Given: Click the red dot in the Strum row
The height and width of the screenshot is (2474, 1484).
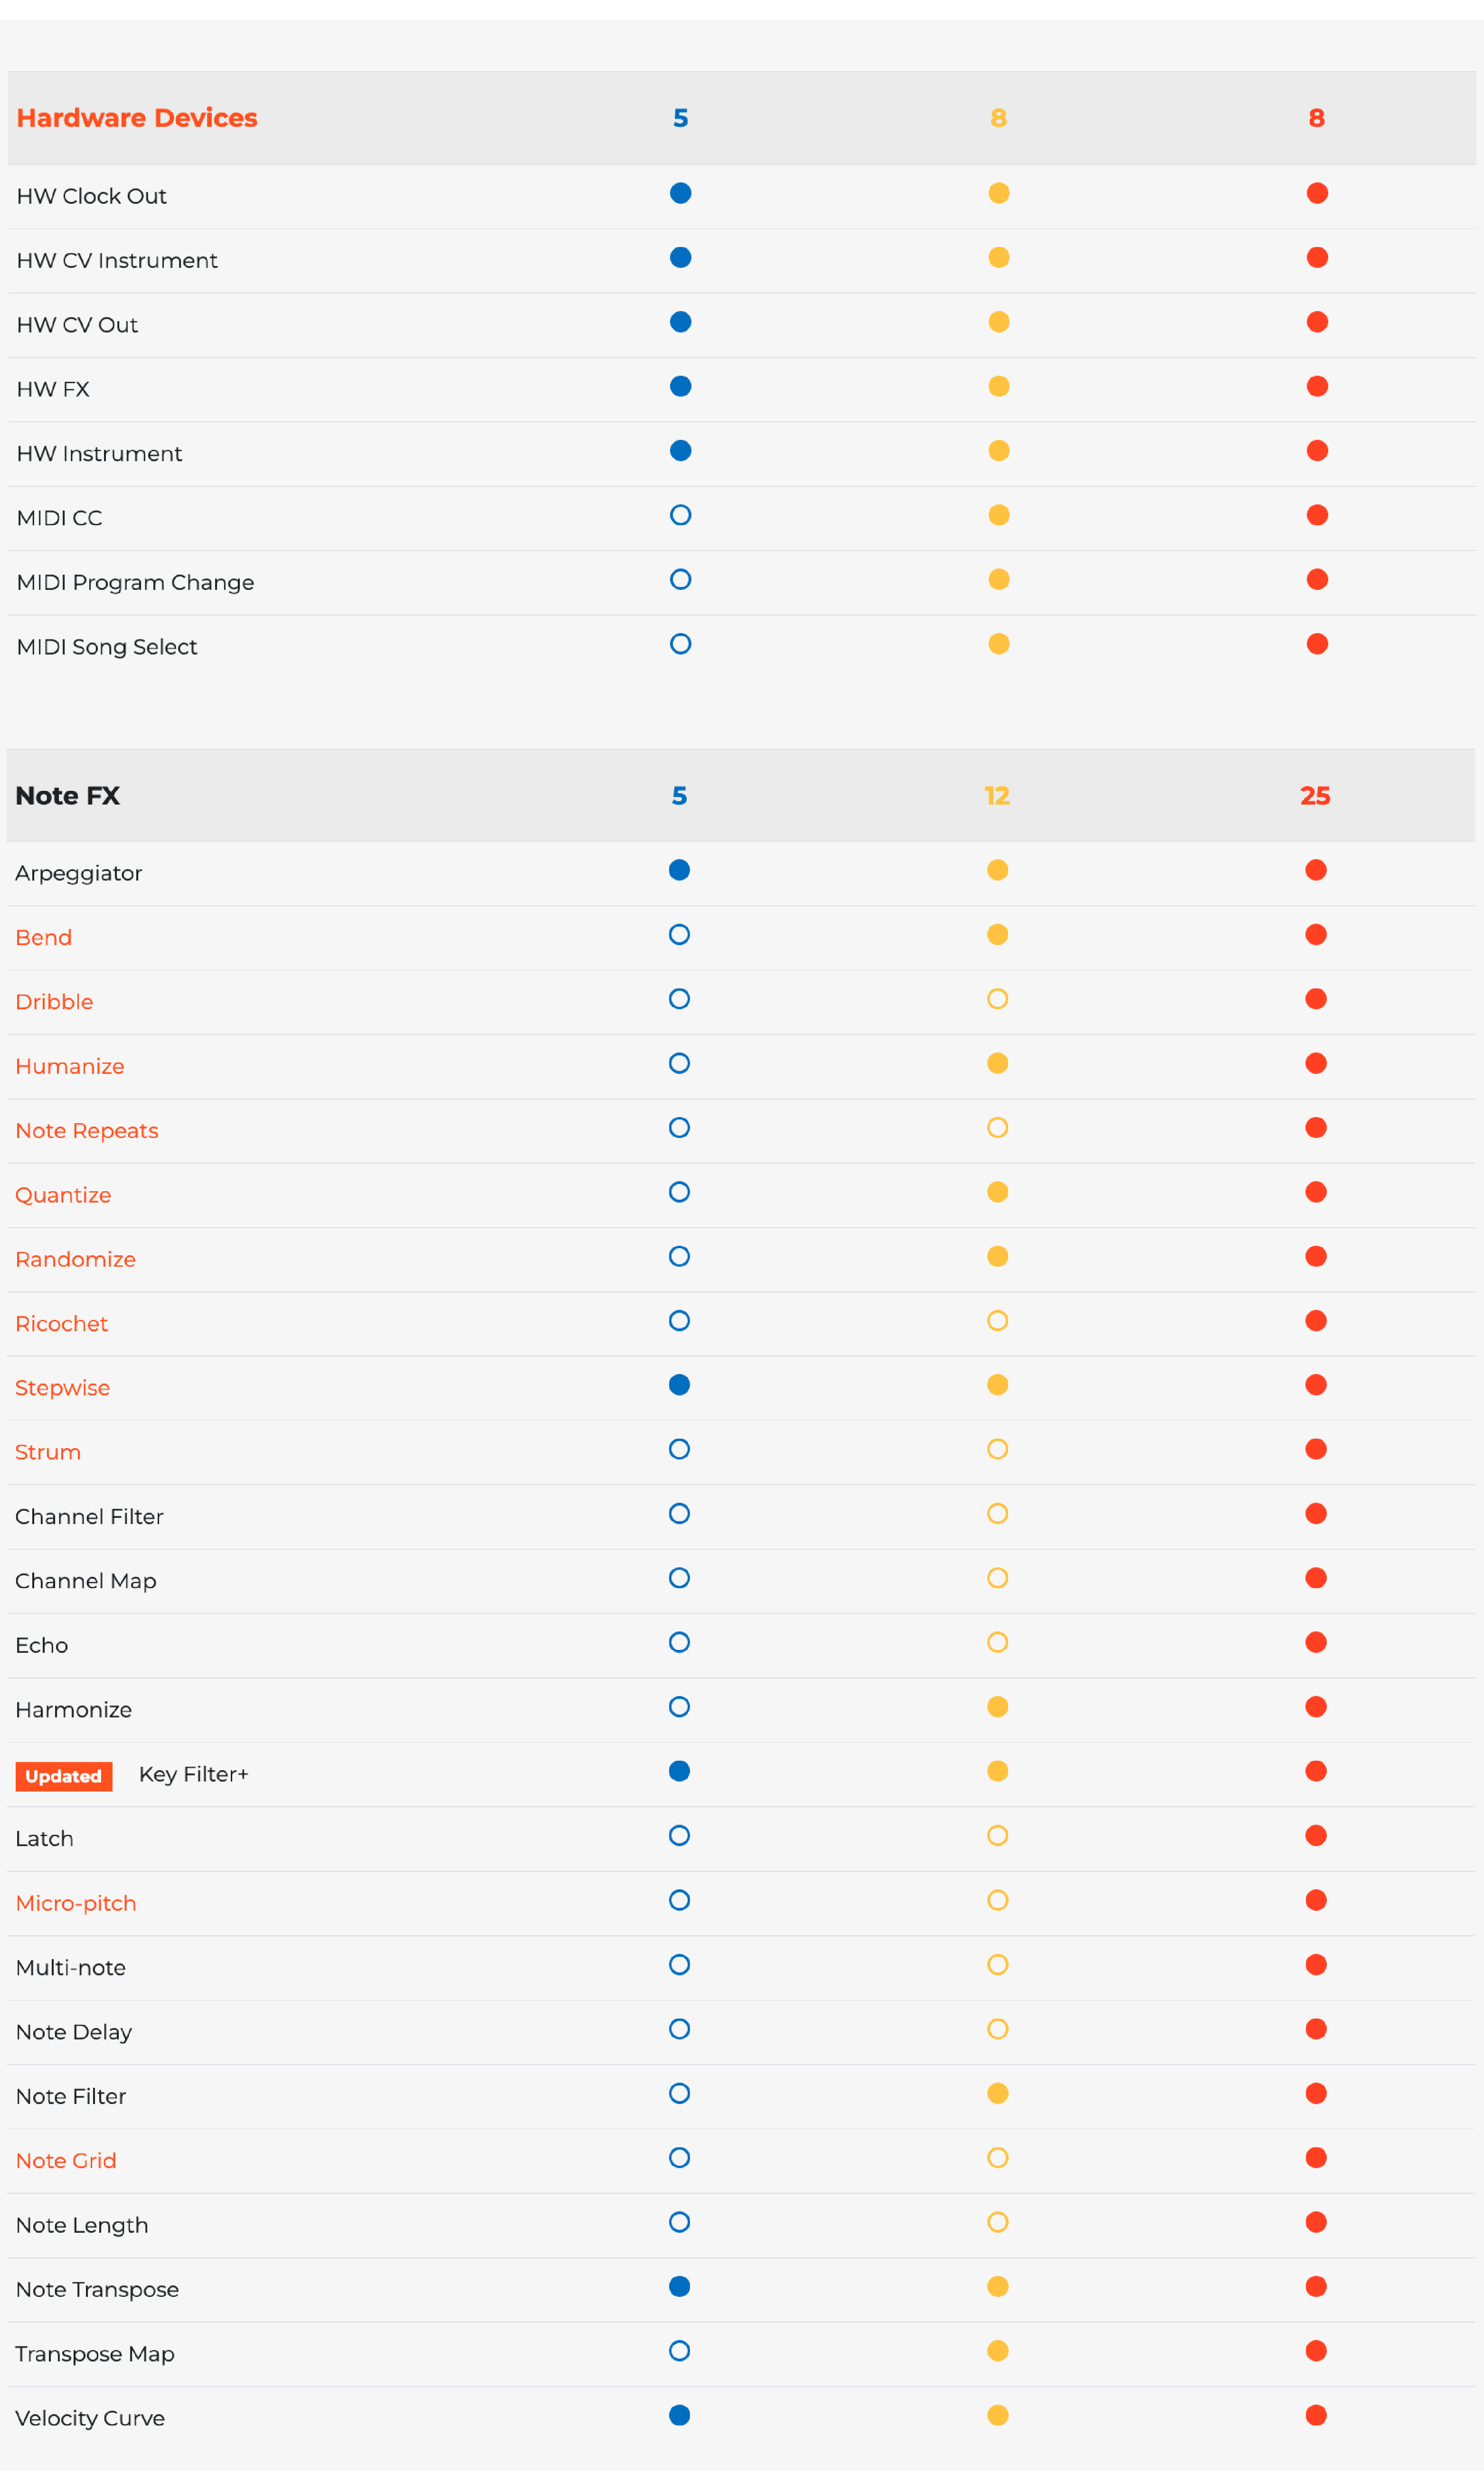Looking at the screenshot, I should 1317,1450.
